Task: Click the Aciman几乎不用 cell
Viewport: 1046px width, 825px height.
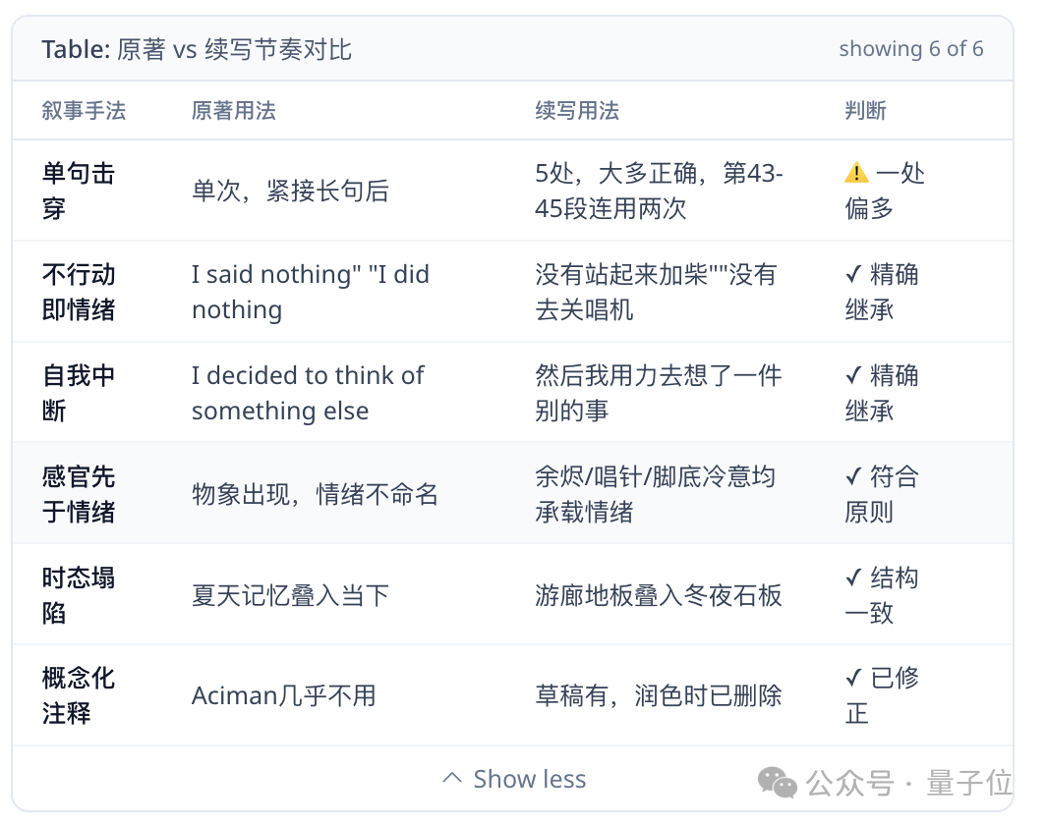Action: pyautogui.click(x=283, y=695)
